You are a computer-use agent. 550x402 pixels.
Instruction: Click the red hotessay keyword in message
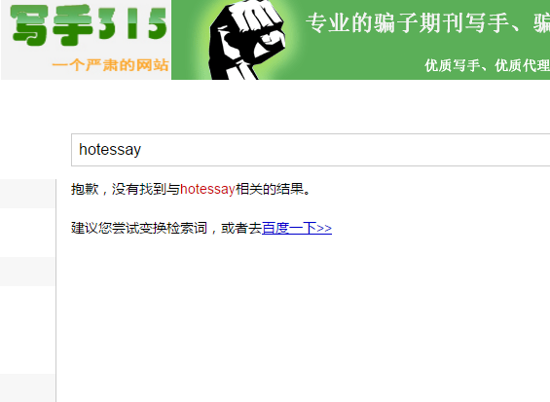[x=207, y=189]
